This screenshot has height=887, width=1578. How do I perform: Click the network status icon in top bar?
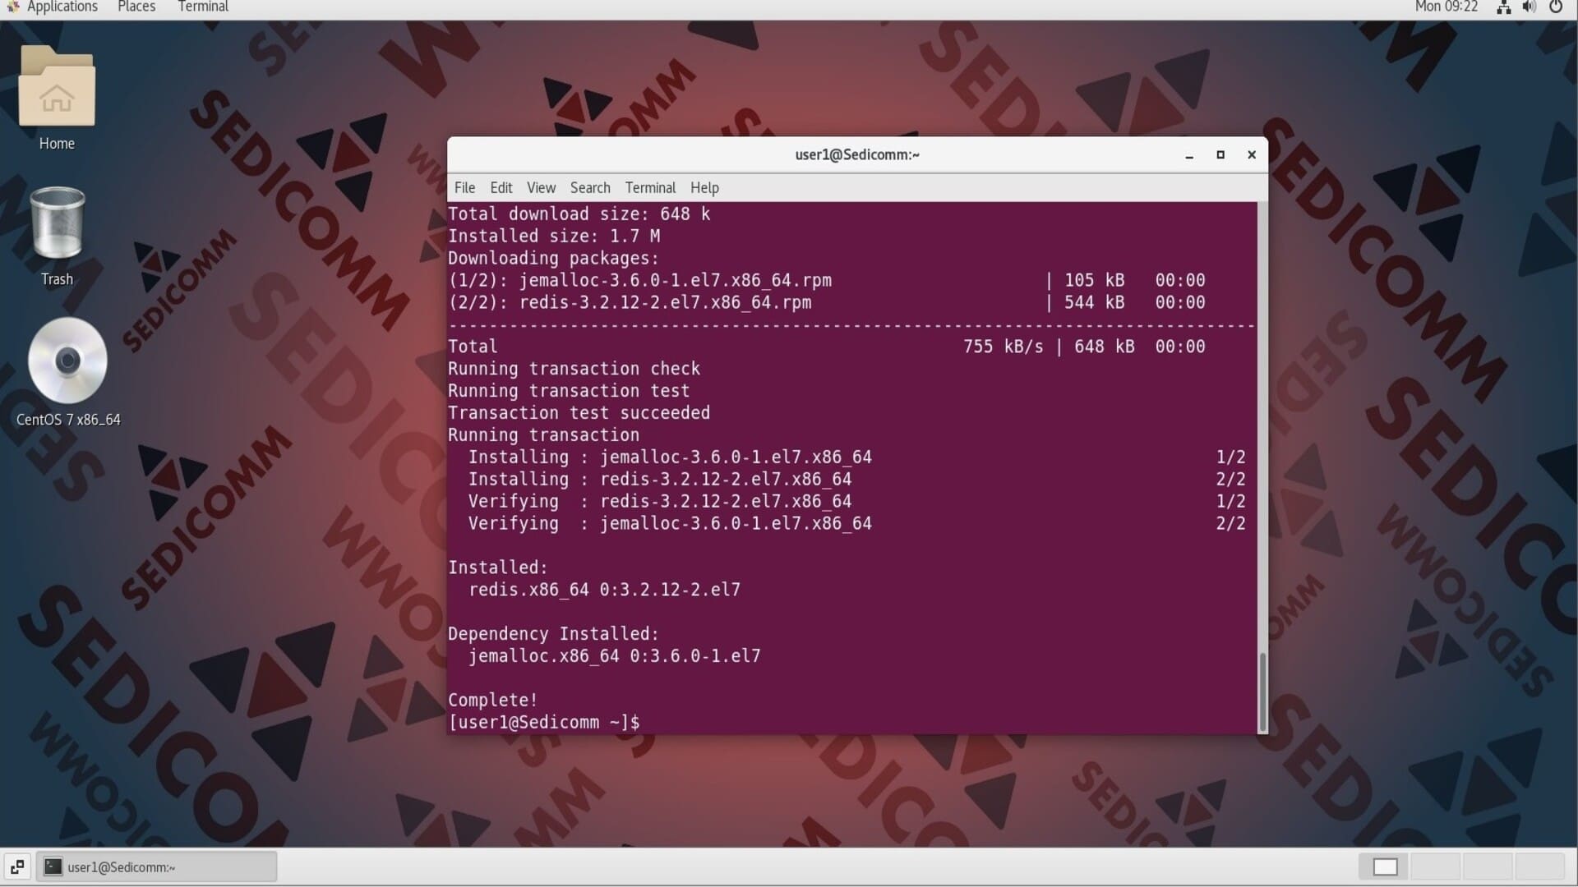[1503, 7]
